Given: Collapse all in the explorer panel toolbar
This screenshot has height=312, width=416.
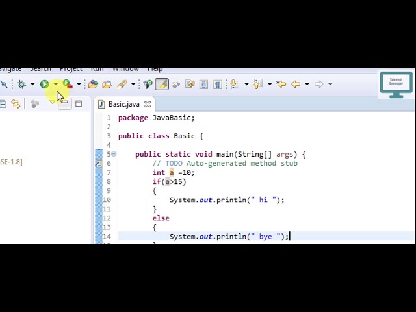Looking at the screenshot, I should click(x=3, y=104).
